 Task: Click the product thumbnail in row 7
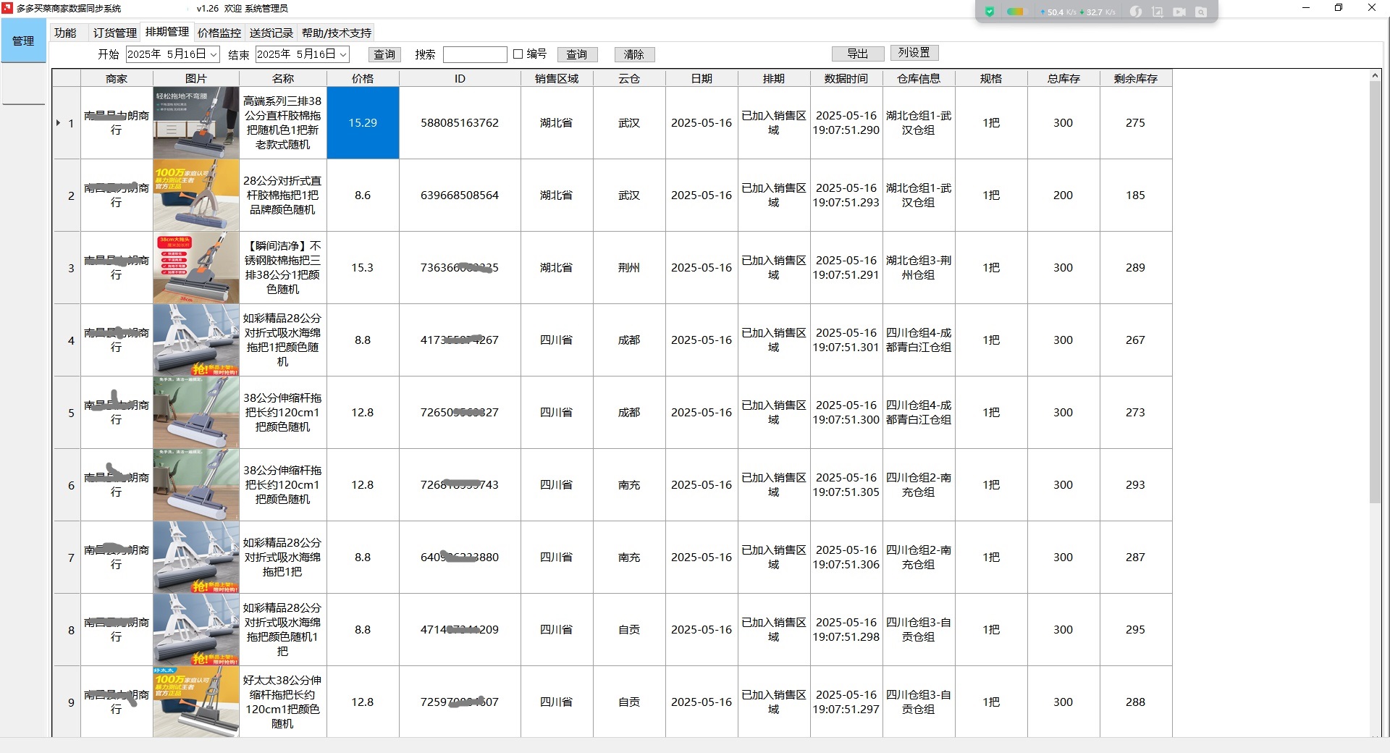196,558
